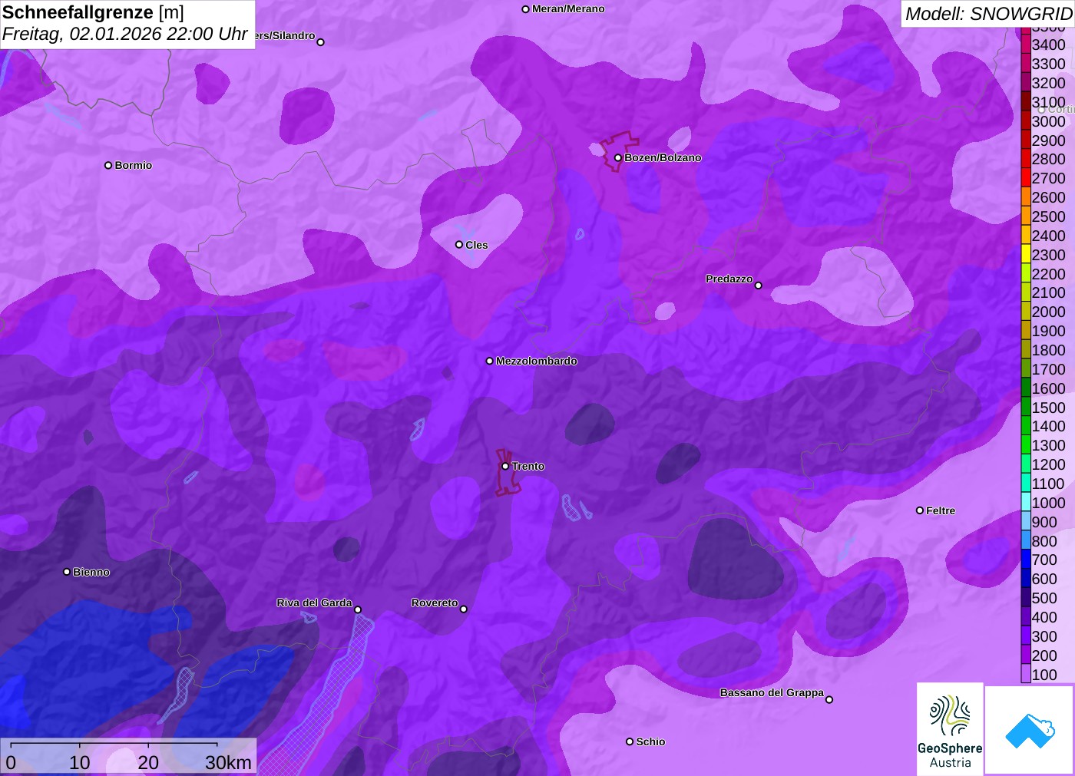Select the 3400 m legend swatch

pos(1026,45)
